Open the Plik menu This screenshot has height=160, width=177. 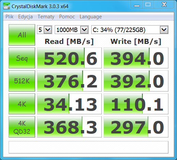(x=10, y=17)
